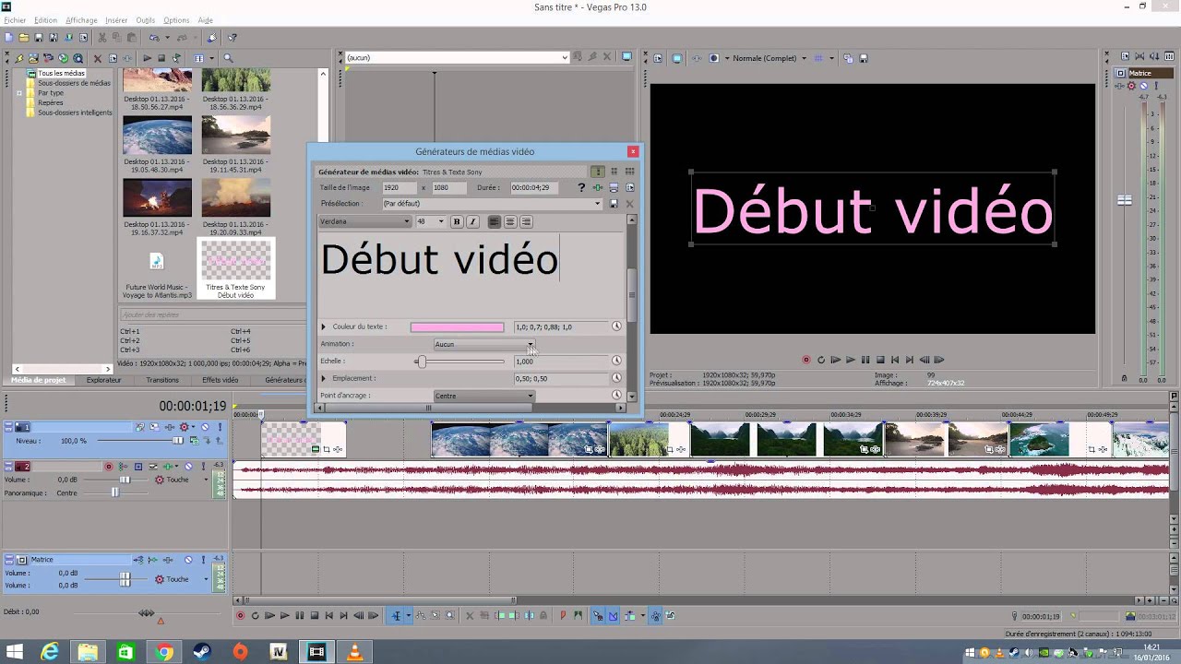Stop the video preview monitor
The height and width of the screenshot is (664, 1181).
pyautogui.click(x=879, y=360)
